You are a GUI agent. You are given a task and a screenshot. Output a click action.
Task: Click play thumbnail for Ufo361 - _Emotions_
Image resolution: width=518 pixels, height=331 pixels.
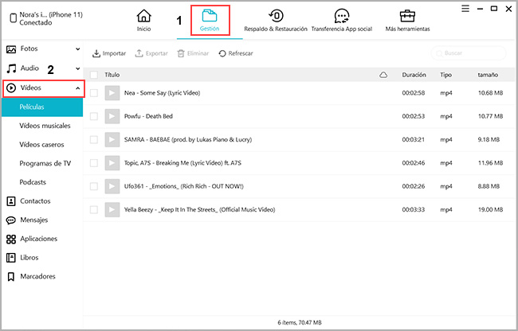112,186
